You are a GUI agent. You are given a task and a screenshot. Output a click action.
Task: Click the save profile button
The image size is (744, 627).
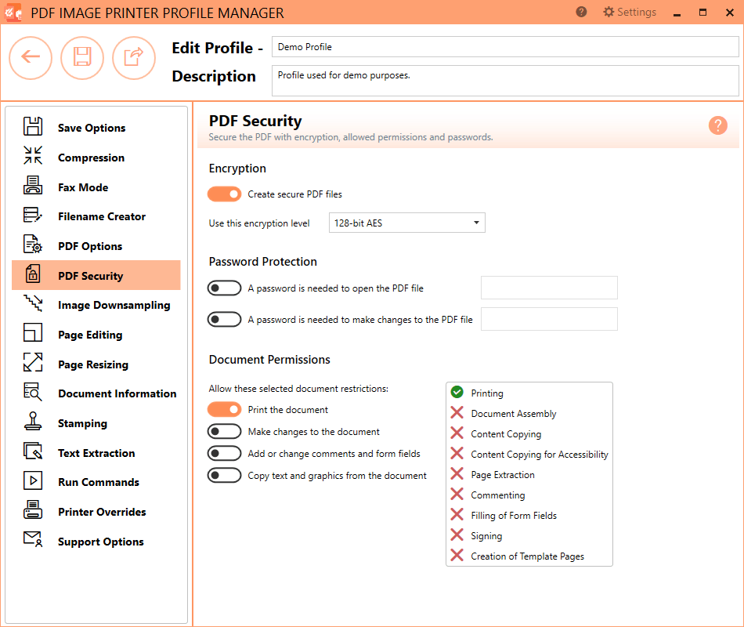coord(82,58)
